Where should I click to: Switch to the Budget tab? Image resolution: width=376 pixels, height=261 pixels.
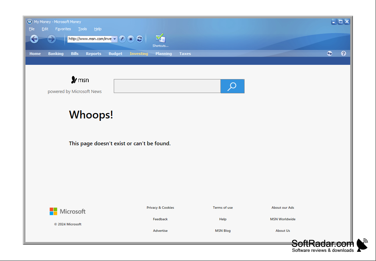(x=115, y=54)
